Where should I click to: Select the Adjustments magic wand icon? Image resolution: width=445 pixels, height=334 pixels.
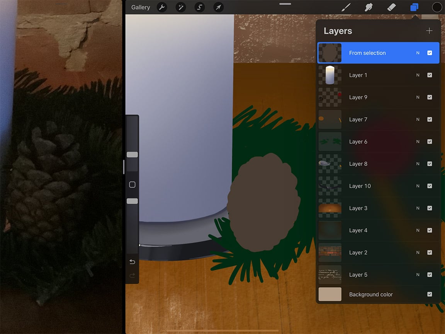(180, 7)
